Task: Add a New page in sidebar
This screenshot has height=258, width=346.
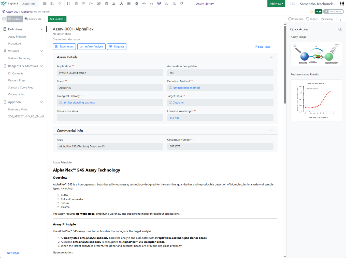Action: [12, 253]
